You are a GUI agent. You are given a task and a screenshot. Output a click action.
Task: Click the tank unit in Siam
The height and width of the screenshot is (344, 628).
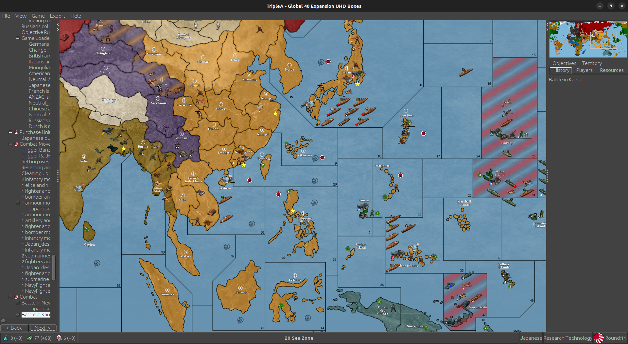[x=212, y=212]
